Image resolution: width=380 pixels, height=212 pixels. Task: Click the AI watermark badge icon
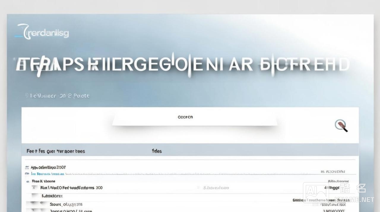(x=316, y=193)
